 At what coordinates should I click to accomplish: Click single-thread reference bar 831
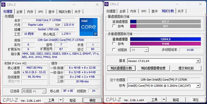coord(165,26)
